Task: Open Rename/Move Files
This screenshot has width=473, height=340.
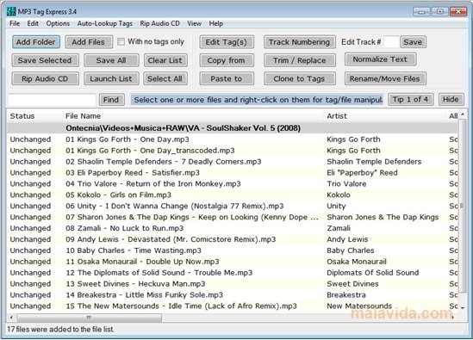Action: [385, 78]
